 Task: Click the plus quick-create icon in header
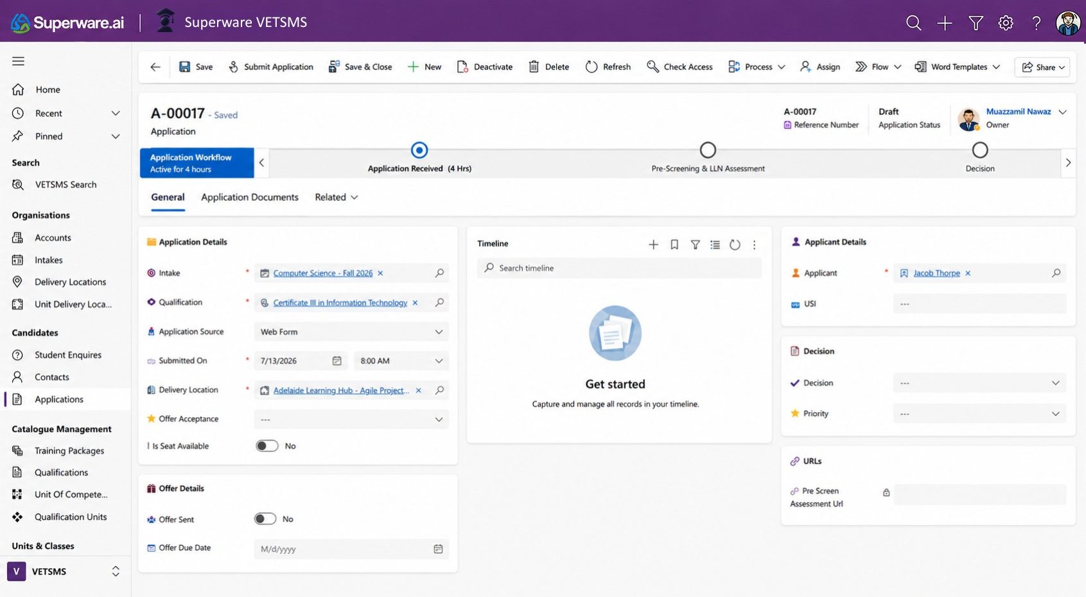[x=944, y=23]
